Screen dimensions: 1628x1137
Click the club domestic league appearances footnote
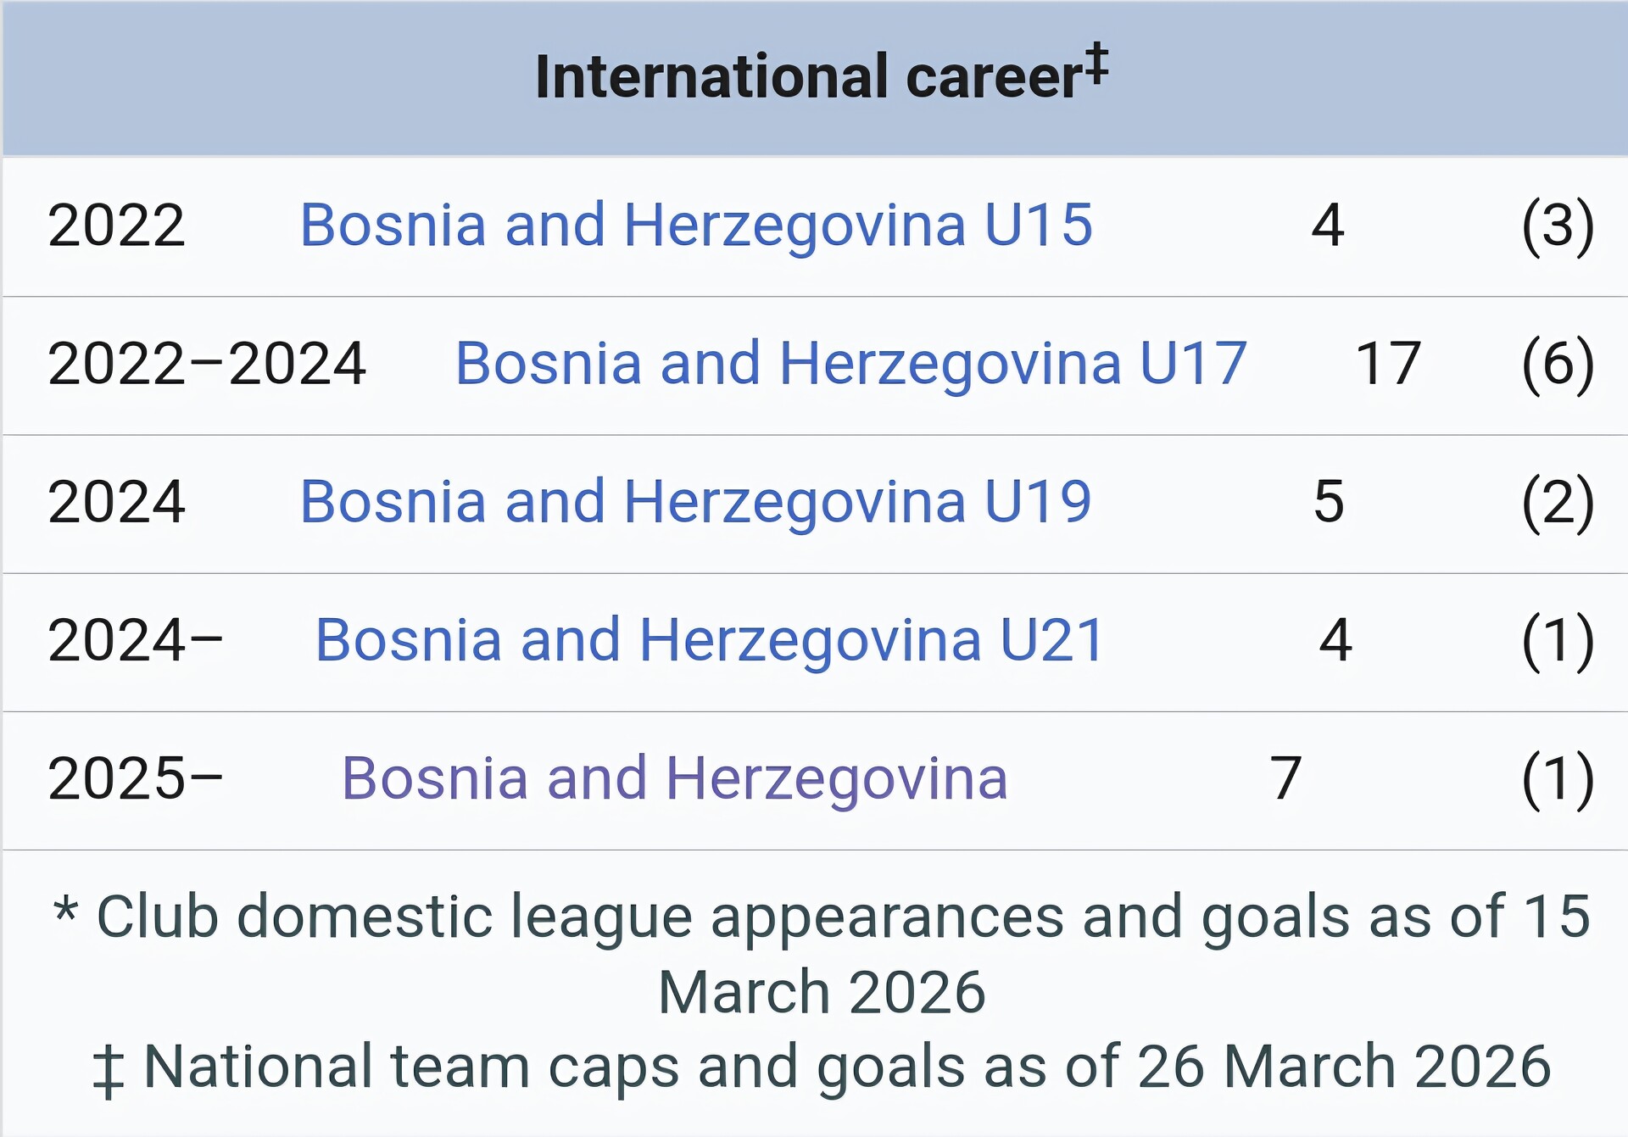pyautogui.click(x=821, y=953)
